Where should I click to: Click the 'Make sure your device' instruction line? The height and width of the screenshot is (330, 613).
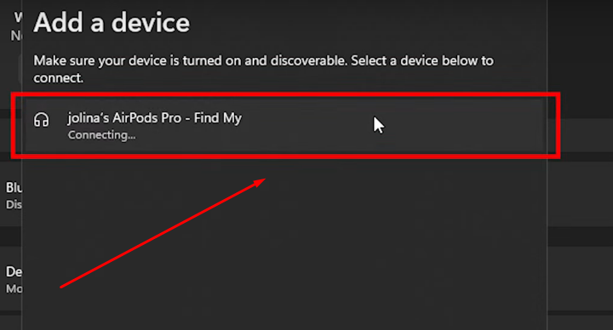(263, 61)
